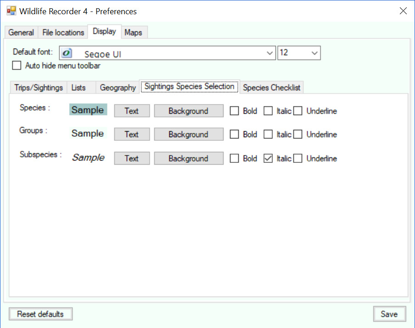Switch to the Maps tab

[134, 33]
